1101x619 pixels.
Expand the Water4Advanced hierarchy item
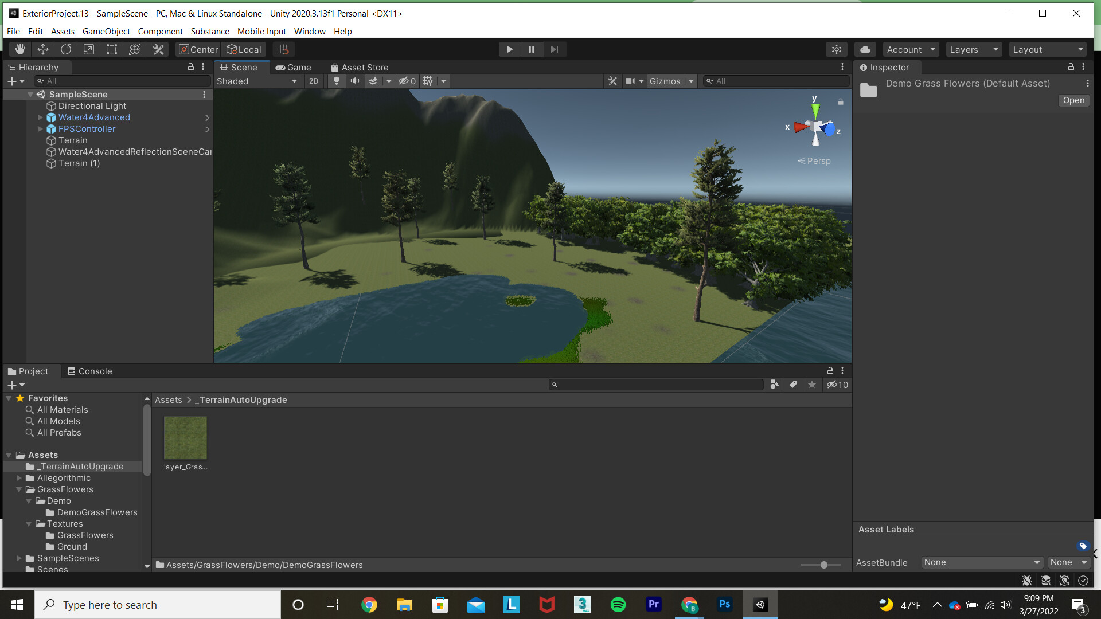pyautogui.click(x=40, y=117)
